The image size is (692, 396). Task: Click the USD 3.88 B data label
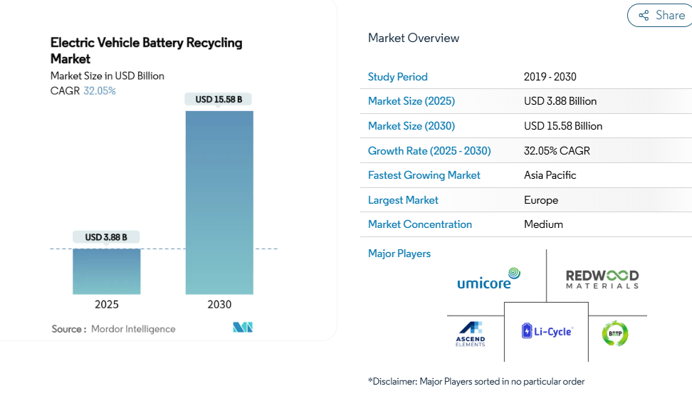tap(106, 237)
